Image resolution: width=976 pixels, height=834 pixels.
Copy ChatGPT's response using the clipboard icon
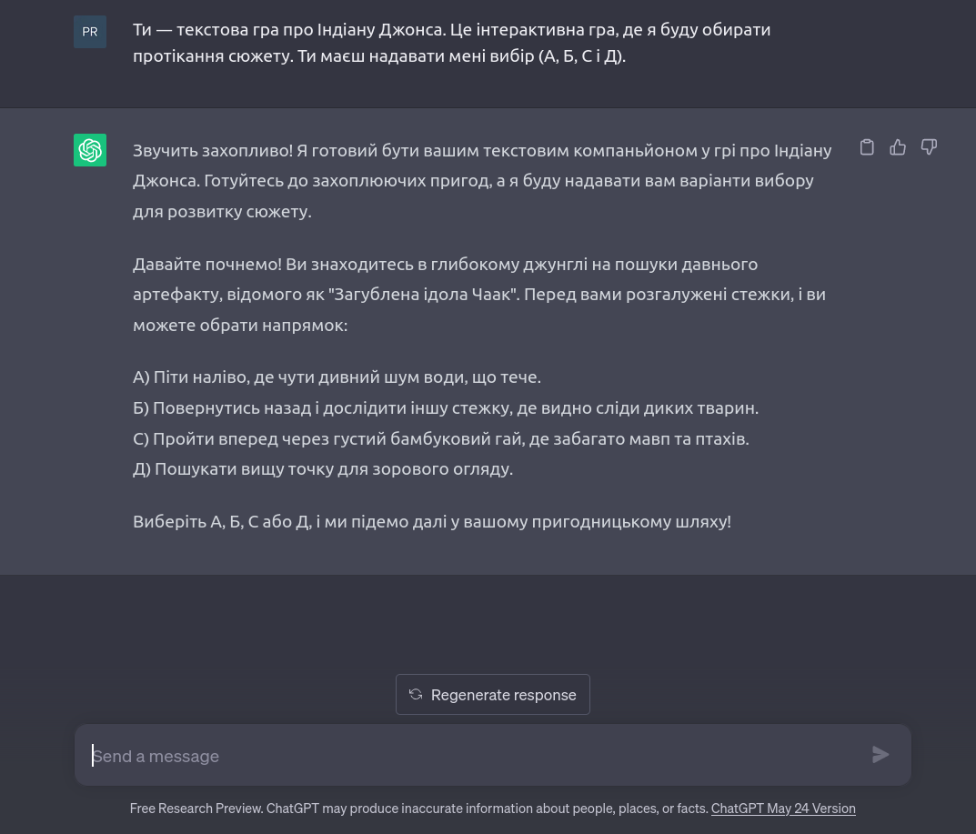point(867,146)
